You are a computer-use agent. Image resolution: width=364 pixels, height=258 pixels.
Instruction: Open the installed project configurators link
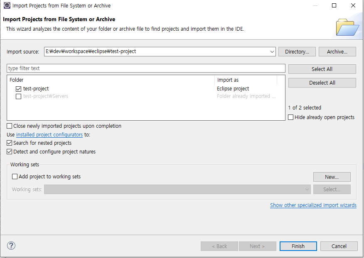[x=49, y=135]
